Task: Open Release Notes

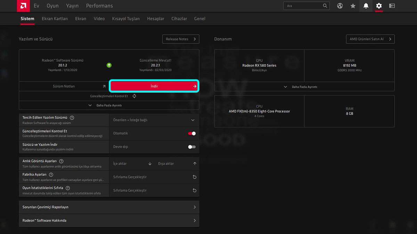Action: (180, 39)
